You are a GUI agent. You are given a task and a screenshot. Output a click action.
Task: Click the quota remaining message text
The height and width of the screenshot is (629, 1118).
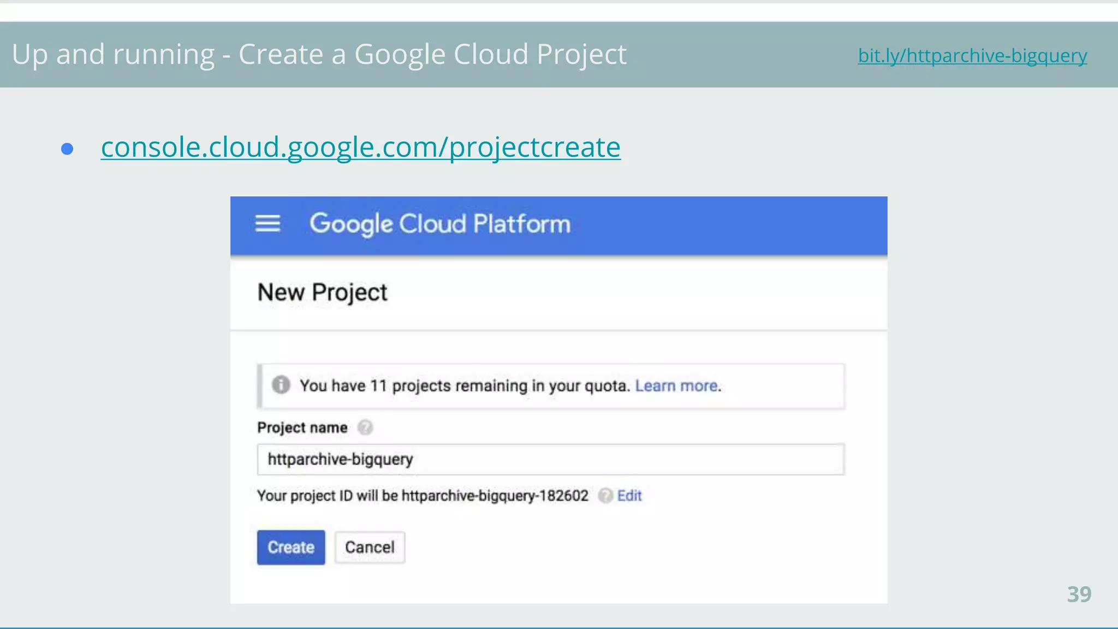(x=465, y=385)
